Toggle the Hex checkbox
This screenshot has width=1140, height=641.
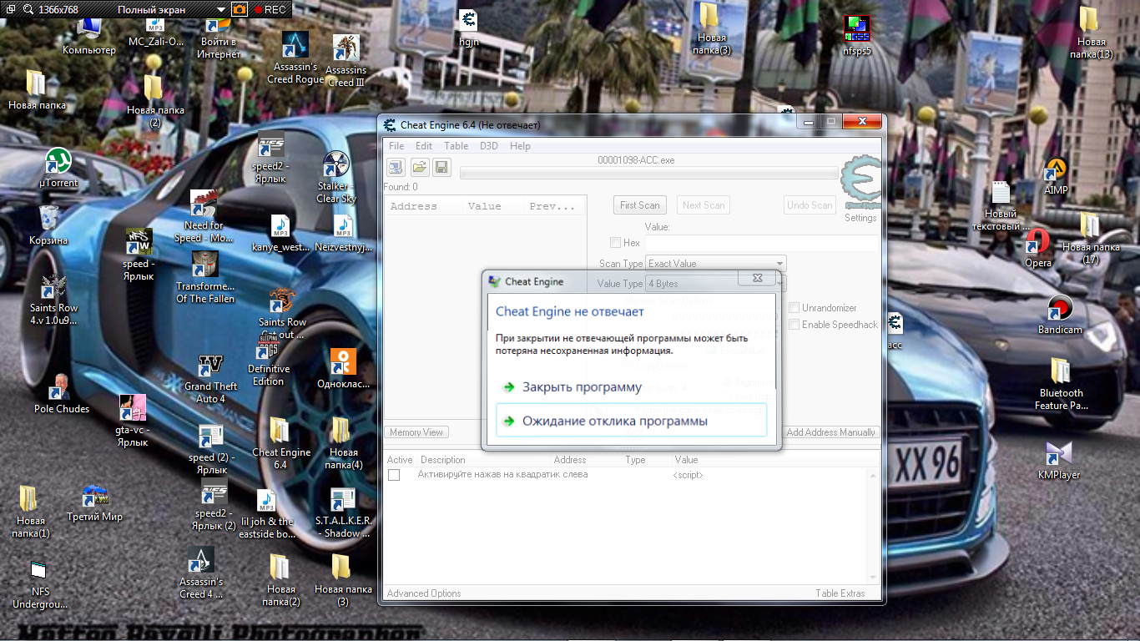(x=615, y=243)
